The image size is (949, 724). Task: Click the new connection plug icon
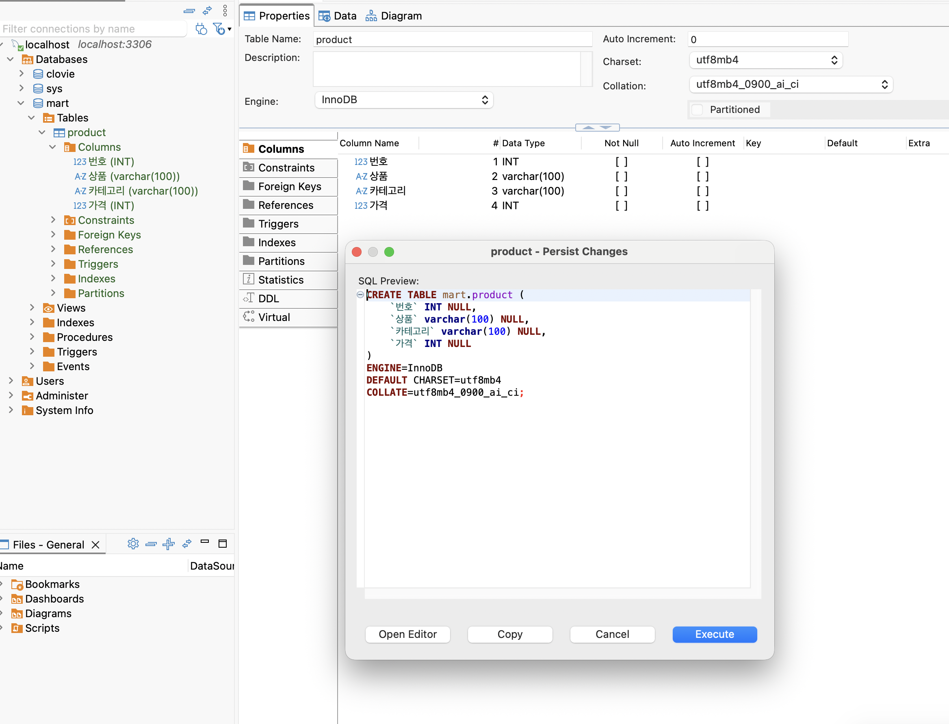pyautogui.click(x=201, y=29)
